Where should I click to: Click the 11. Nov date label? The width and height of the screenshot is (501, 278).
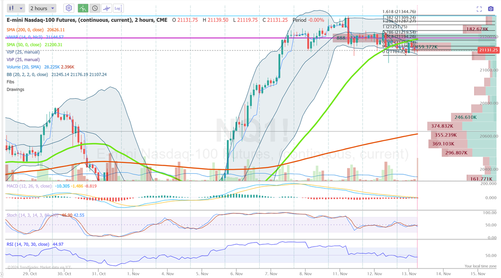[x=340, y=273]
